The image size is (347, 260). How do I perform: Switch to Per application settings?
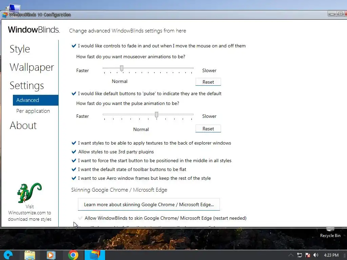33,111
